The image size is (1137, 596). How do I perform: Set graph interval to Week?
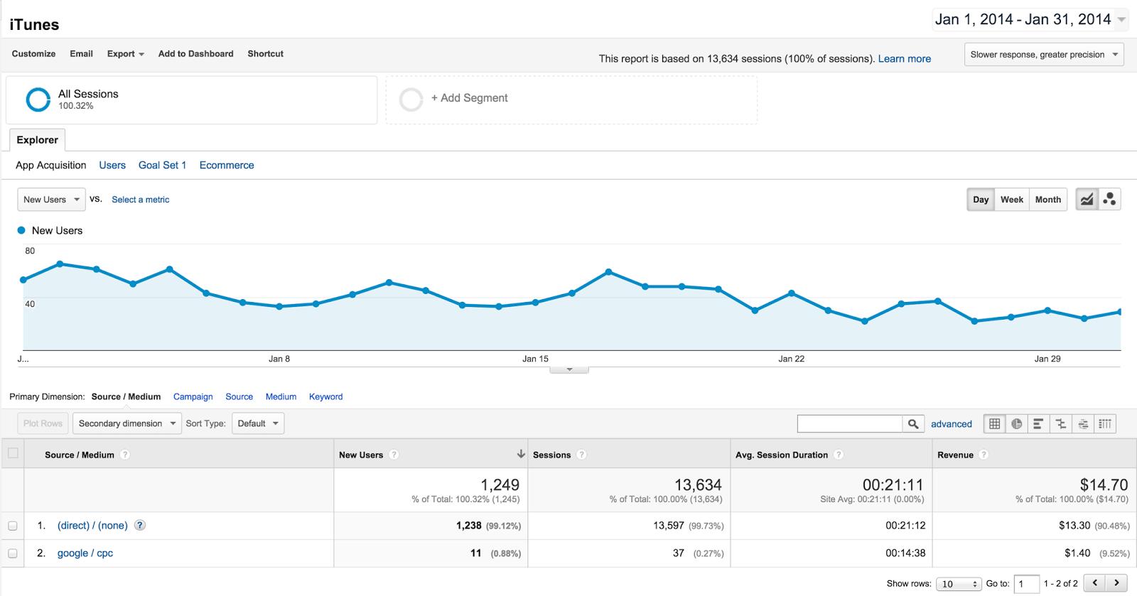coord(1011,200)
